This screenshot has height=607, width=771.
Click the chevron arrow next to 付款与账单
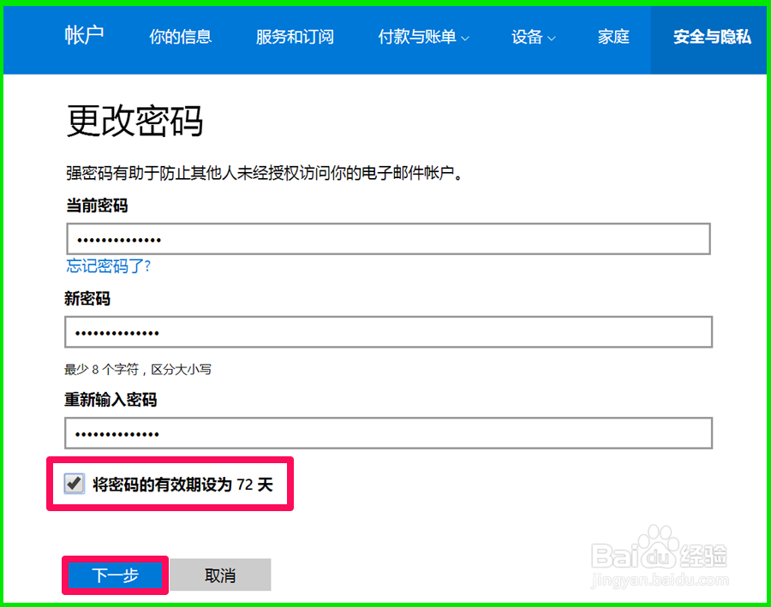464,39
